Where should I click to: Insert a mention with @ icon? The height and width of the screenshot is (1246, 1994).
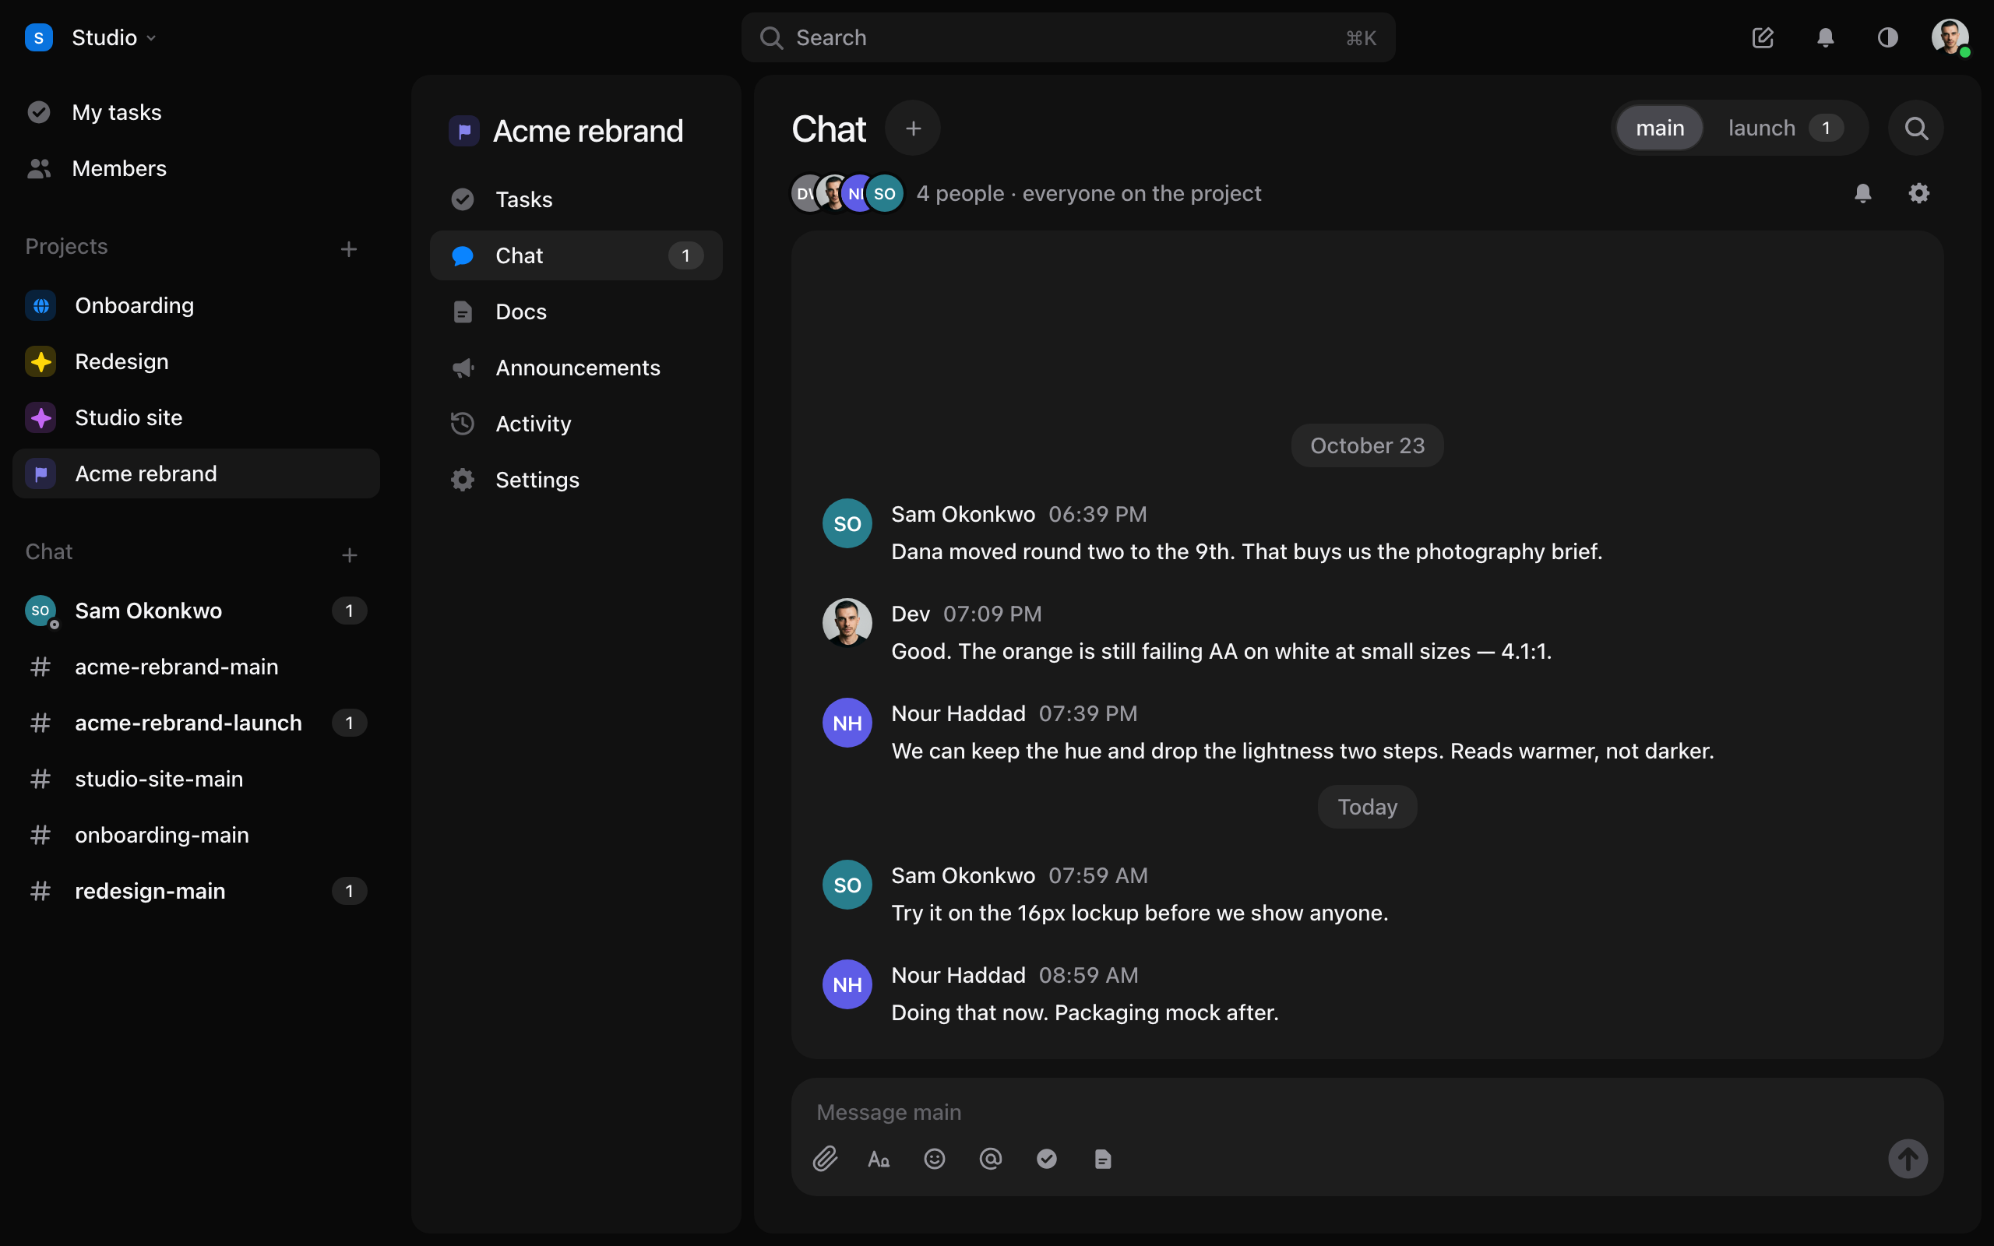(x=991, y=1159)
